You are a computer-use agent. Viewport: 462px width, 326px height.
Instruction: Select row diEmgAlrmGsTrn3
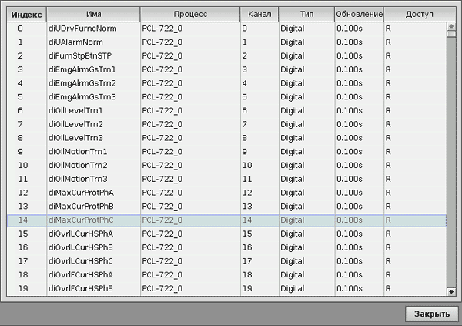click(226, 97)
